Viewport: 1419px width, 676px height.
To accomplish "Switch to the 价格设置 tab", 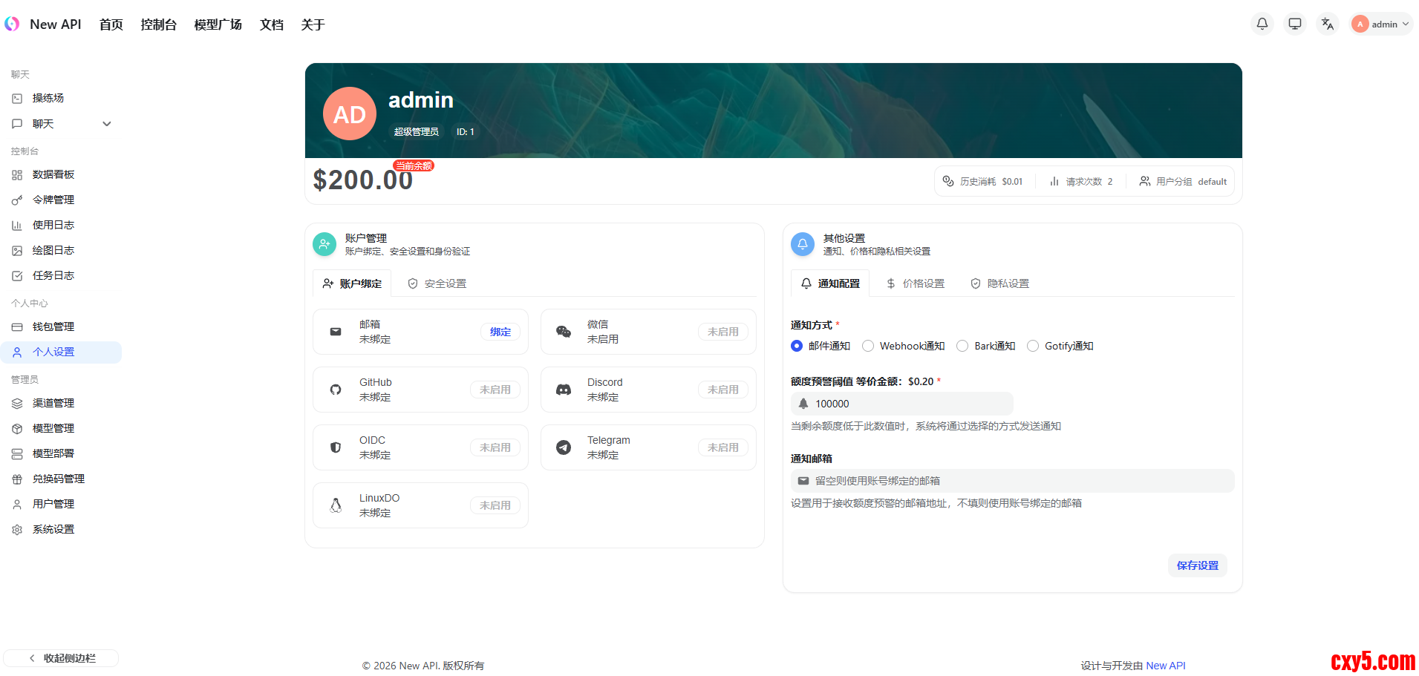I will coord(916,283).
